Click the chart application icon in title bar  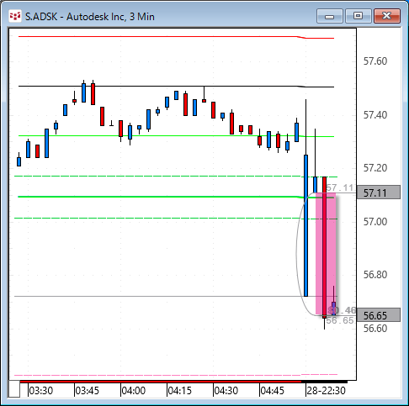tap(15, 16)
